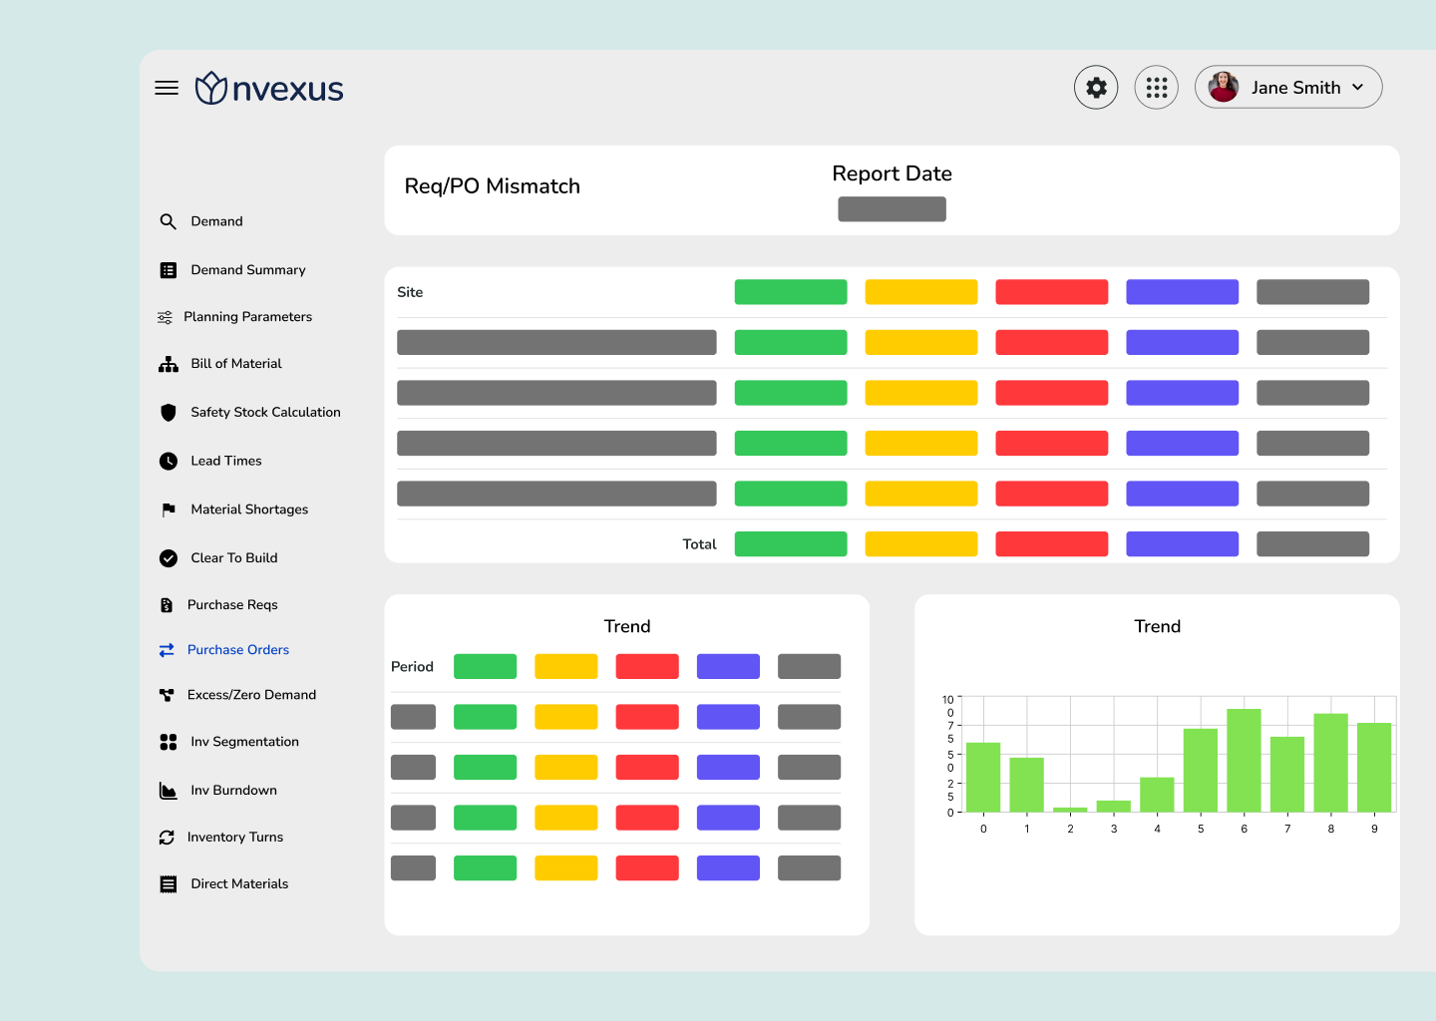Navigate to Inv Segmentation
The image size is (1436, 1021).
pyautogui.click(x=245, y=742)
